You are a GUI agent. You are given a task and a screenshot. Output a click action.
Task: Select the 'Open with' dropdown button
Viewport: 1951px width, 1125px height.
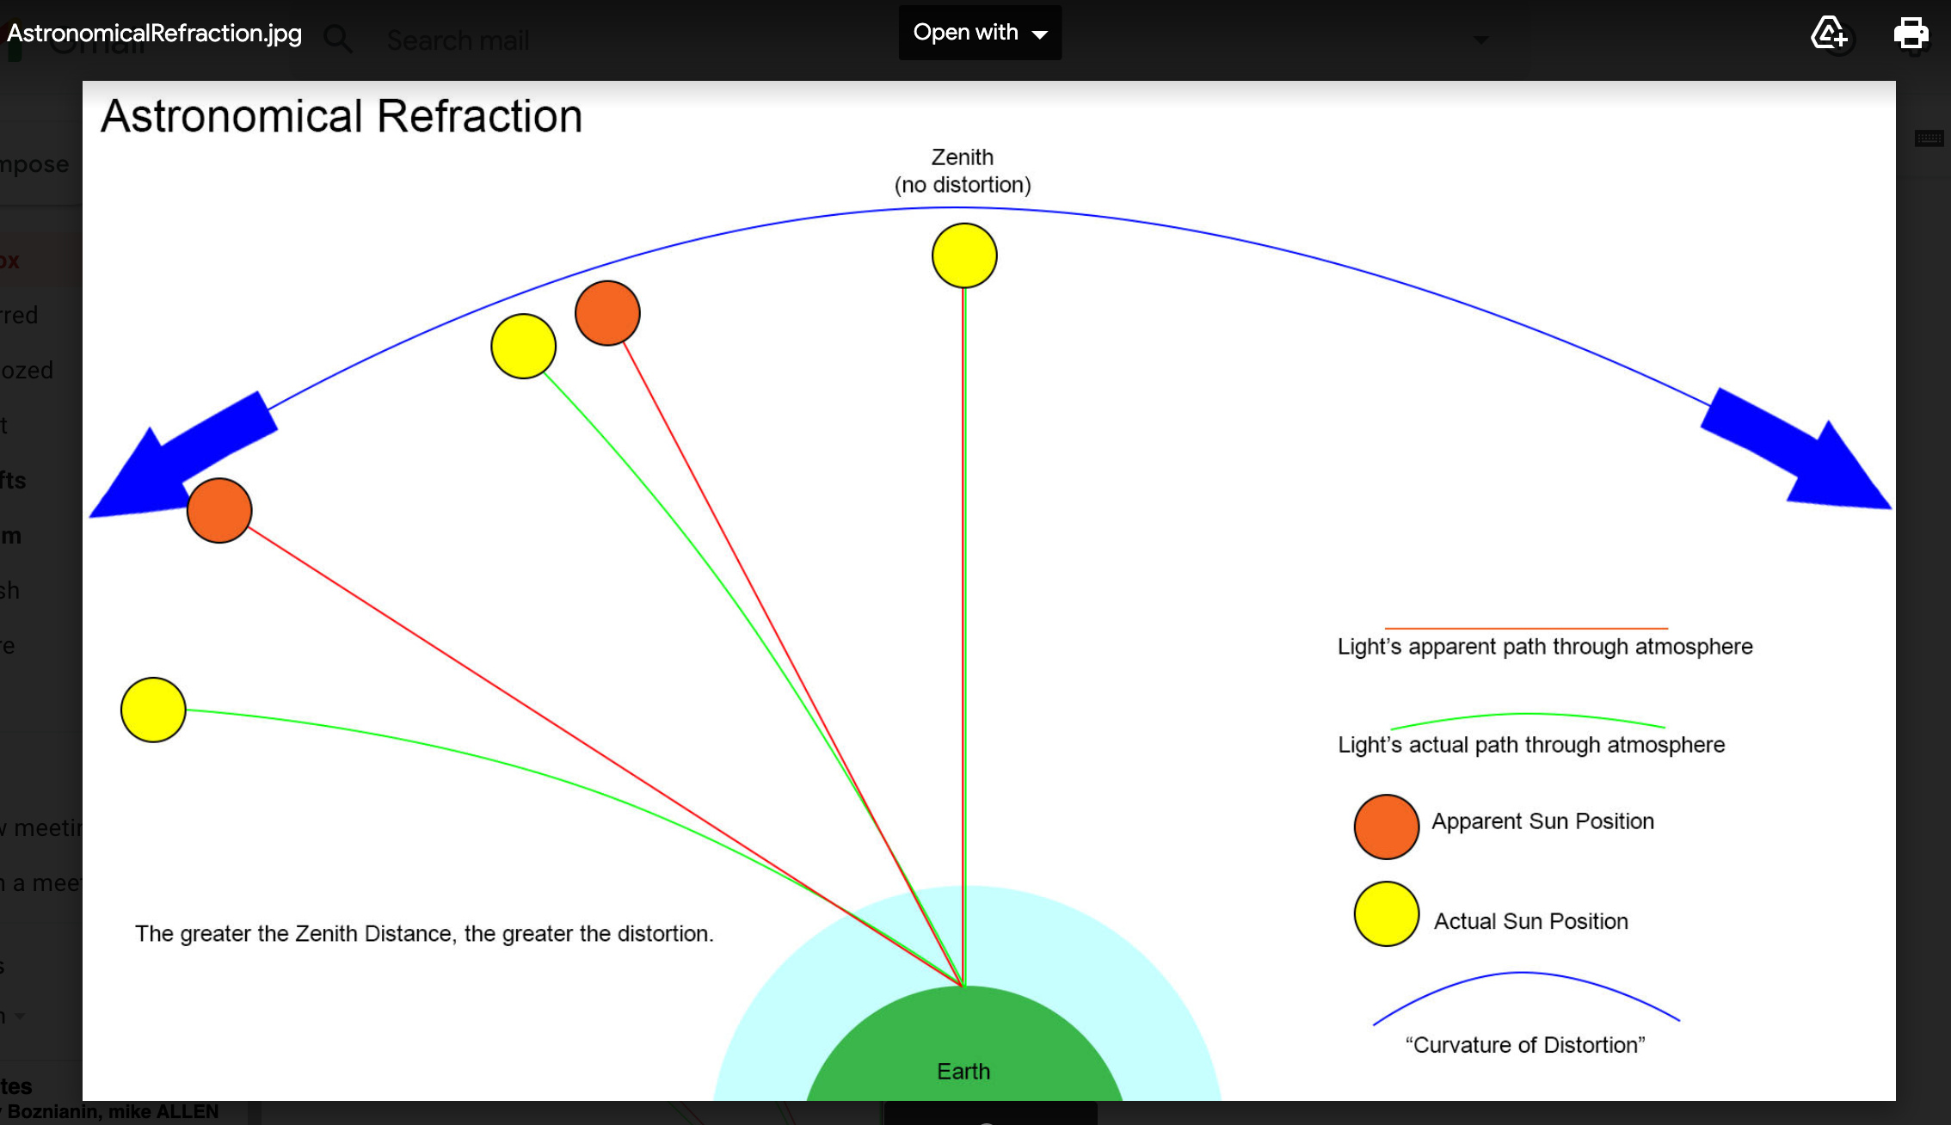(980, 32)
